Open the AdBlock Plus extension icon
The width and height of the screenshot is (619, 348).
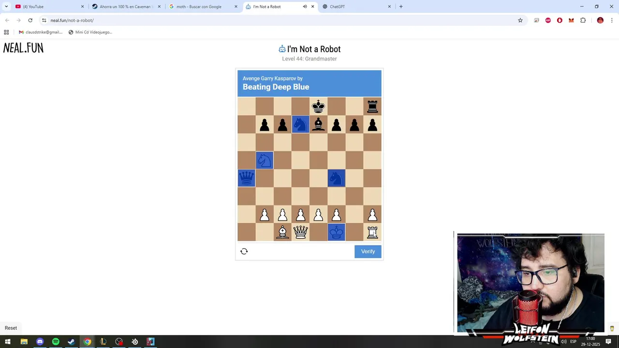coord(548,20)
